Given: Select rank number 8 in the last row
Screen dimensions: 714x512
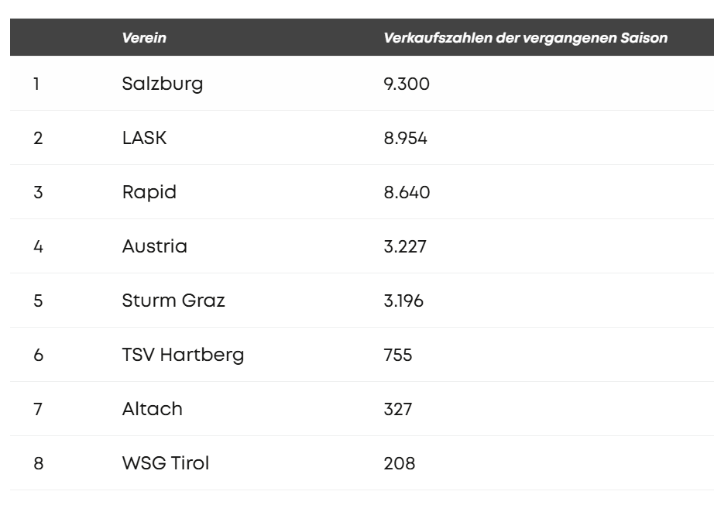Looking at the screenshot, I should [x=37, y=463].
